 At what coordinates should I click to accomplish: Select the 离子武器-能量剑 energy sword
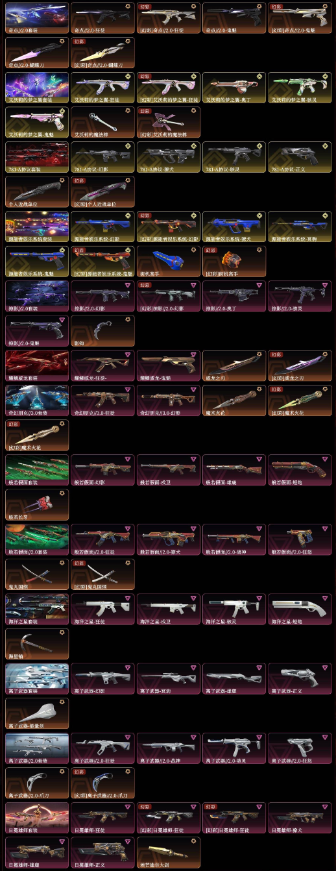click(x=37, y=714)
